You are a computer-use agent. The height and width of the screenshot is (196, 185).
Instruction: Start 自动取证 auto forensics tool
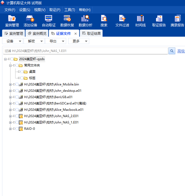pyautogui.click(x=49, y=21)
